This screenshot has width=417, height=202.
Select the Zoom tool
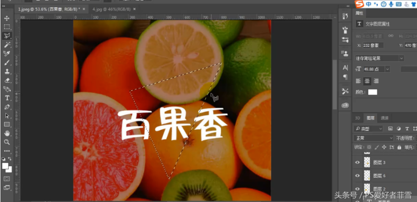click(x=7, y=142)
